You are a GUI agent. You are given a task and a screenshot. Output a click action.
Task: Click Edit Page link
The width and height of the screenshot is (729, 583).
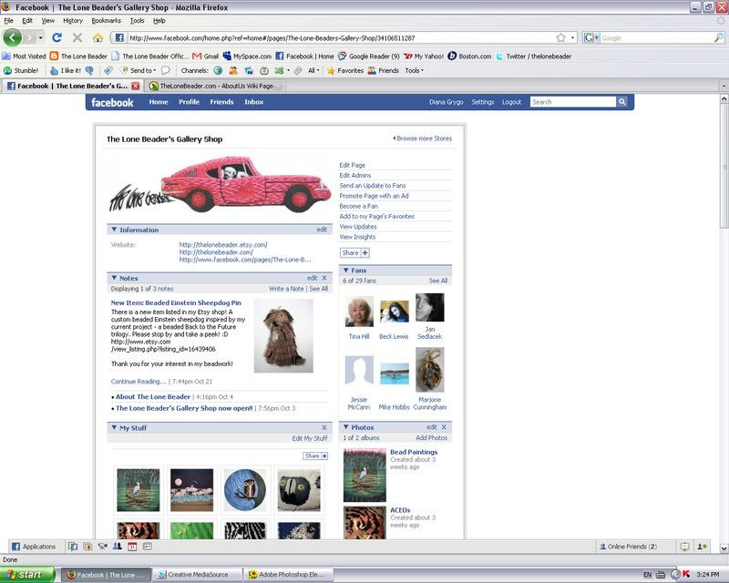[353, 165]
